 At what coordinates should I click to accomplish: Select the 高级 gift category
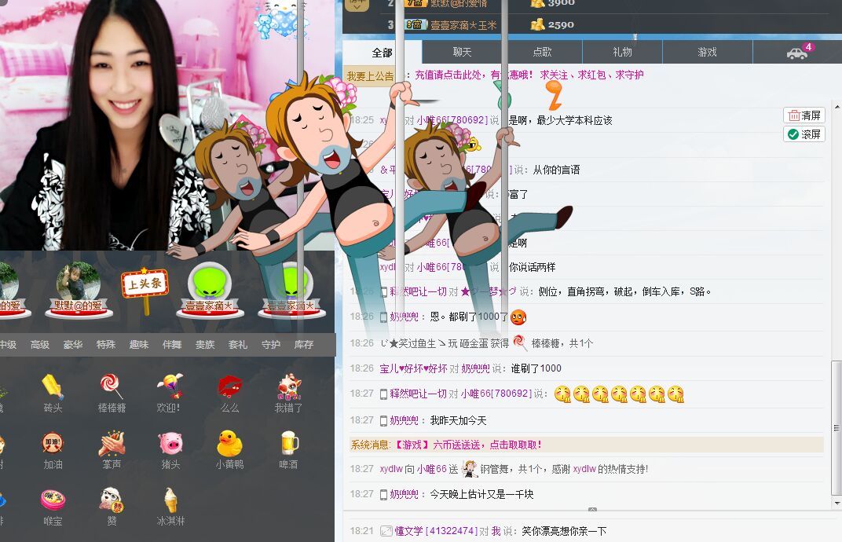coord(40,344)
